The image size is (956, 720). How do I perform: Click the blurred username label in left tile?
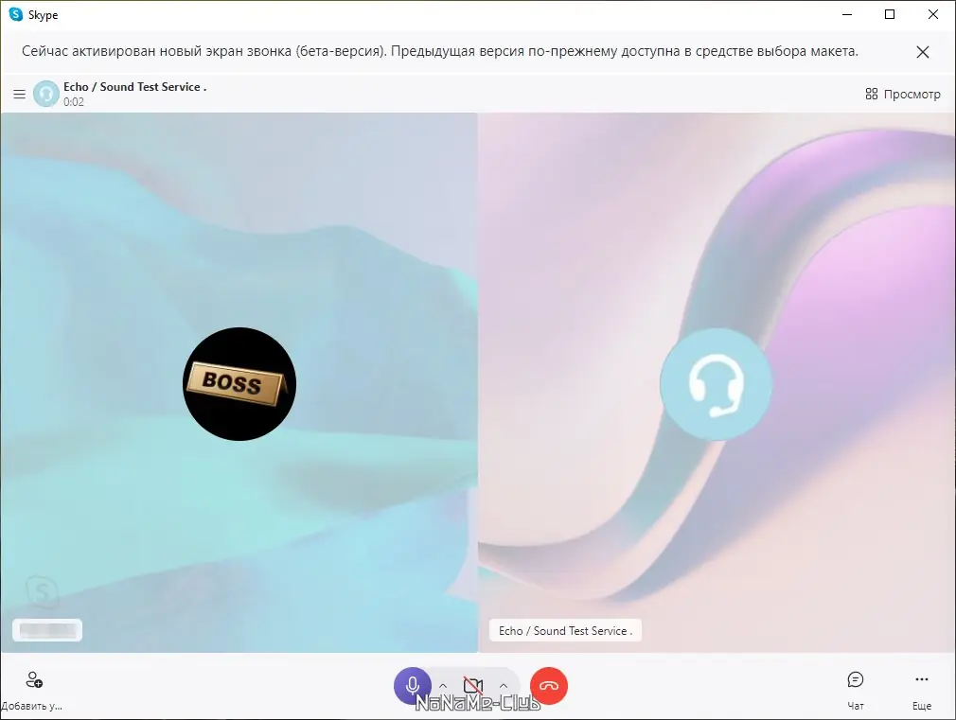coord(47,630)
